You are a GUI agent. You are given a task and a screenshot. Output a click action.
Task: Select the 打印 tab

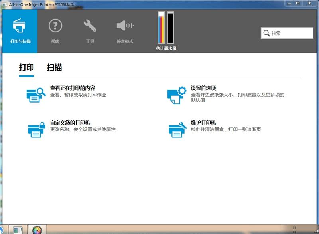(x=26, y=67)
